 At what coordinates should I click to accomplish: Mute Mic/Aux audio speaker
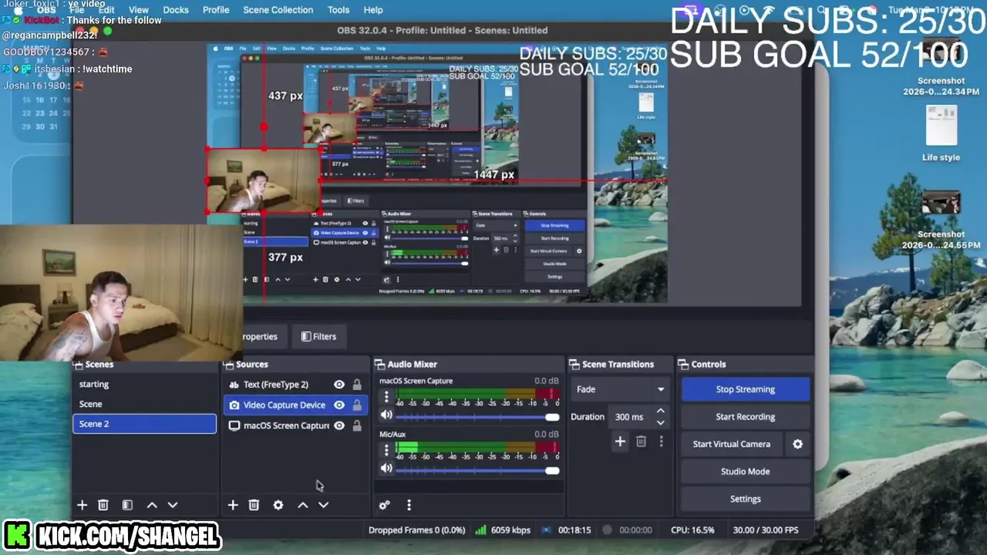pyautogui.click(x=386, y=468)
